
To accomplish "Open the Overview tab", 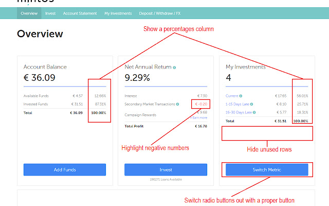I will [x=29, y=13].
